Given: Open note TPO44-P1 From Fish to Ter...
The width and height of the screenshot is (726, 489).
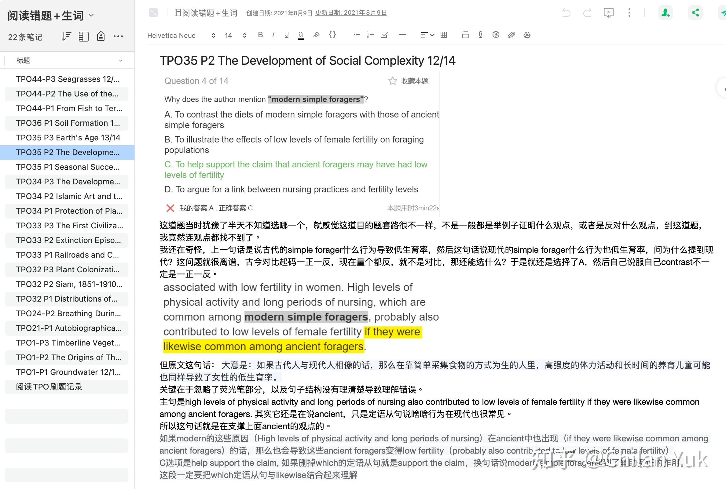Looking at the screenshot, I should click(67, 109).
